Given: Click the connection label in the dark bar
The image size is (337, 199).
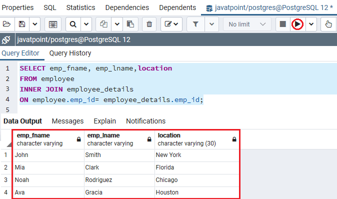Looking at the screenshot, I should (73, 40).
